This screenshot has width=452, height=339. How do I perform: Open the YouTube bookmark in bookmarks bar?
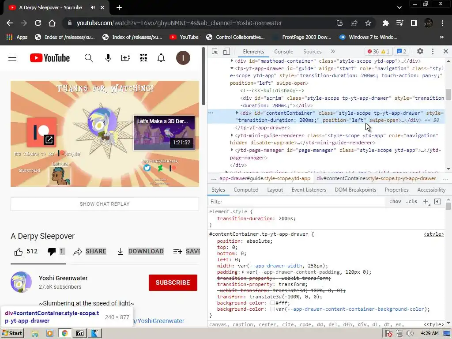(184, 37)
